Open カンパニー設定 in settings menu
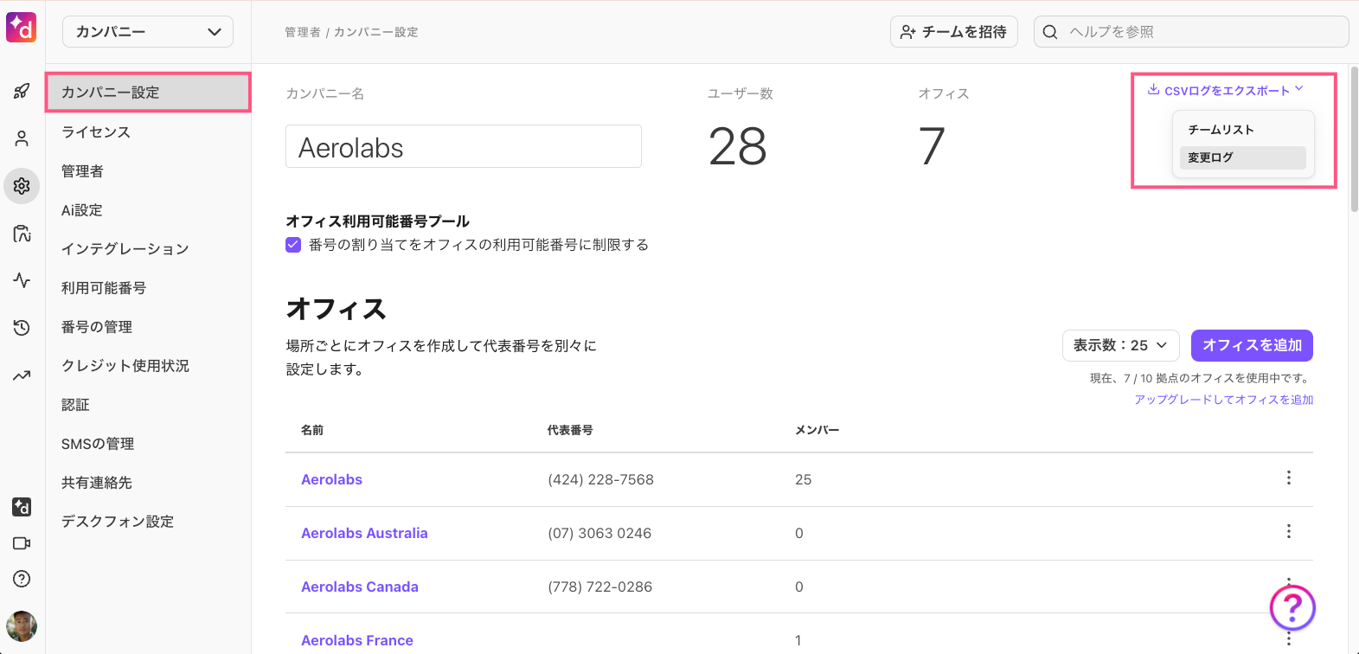Screen dimensions: 1359x654 148,93
